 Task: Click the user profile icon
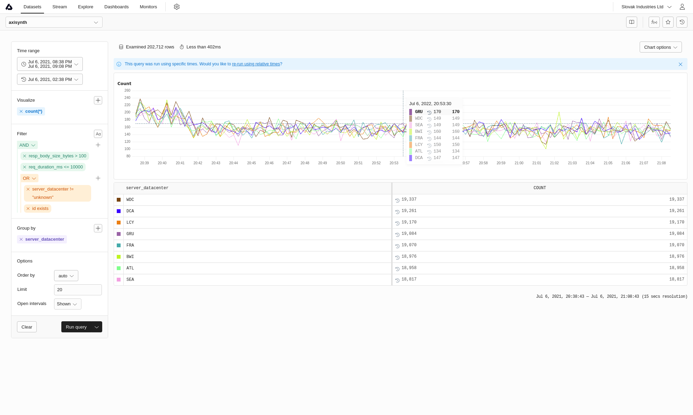pos(682,7)
